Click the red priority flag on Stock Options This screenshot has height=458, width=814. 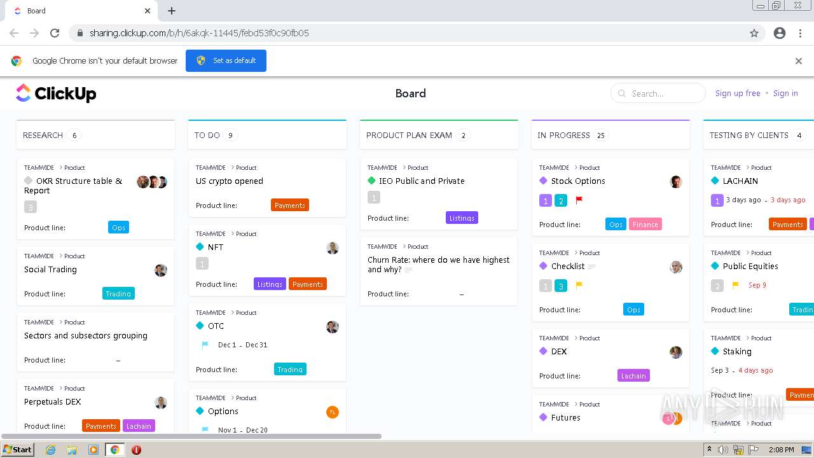click(579, 200)
